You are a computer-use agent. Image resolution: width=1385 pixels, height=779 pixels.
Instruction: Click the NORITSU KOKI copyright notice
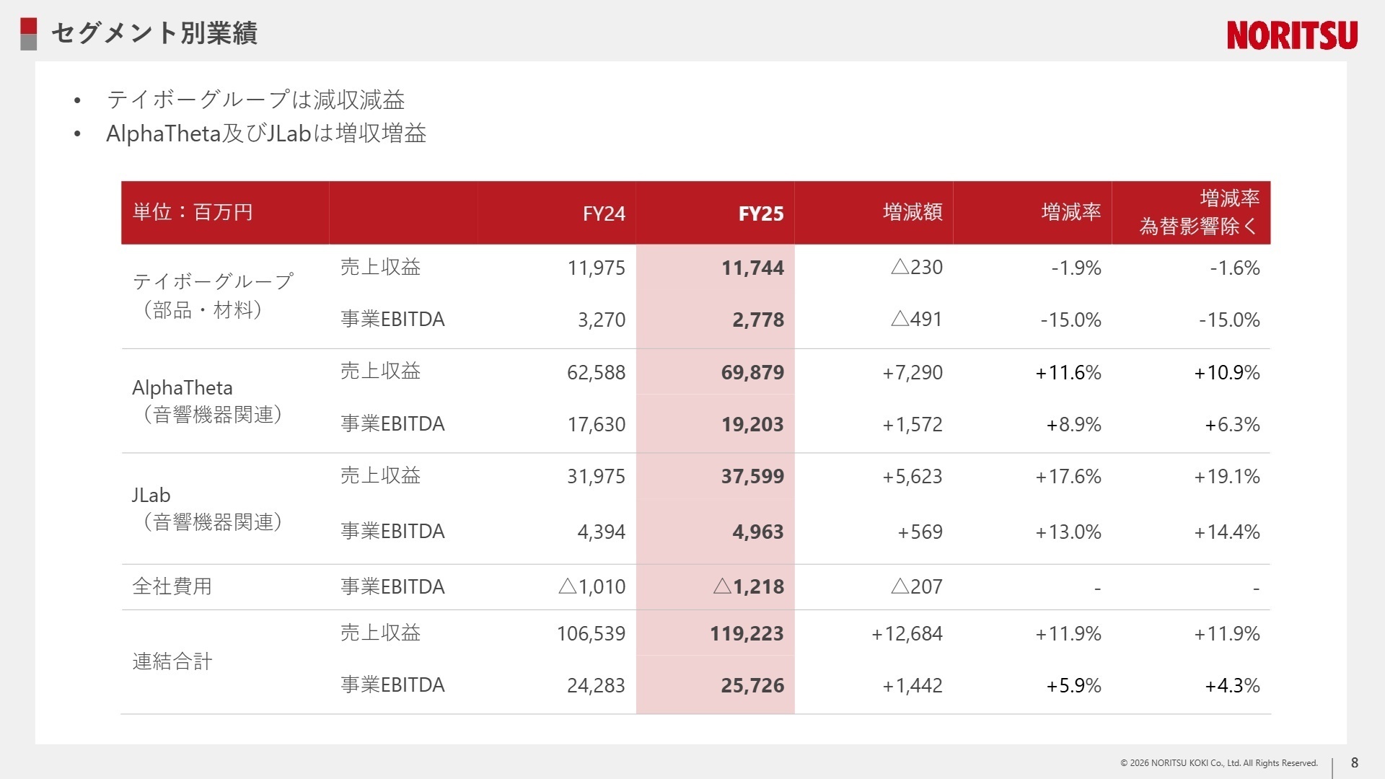tap(1218, 763)
